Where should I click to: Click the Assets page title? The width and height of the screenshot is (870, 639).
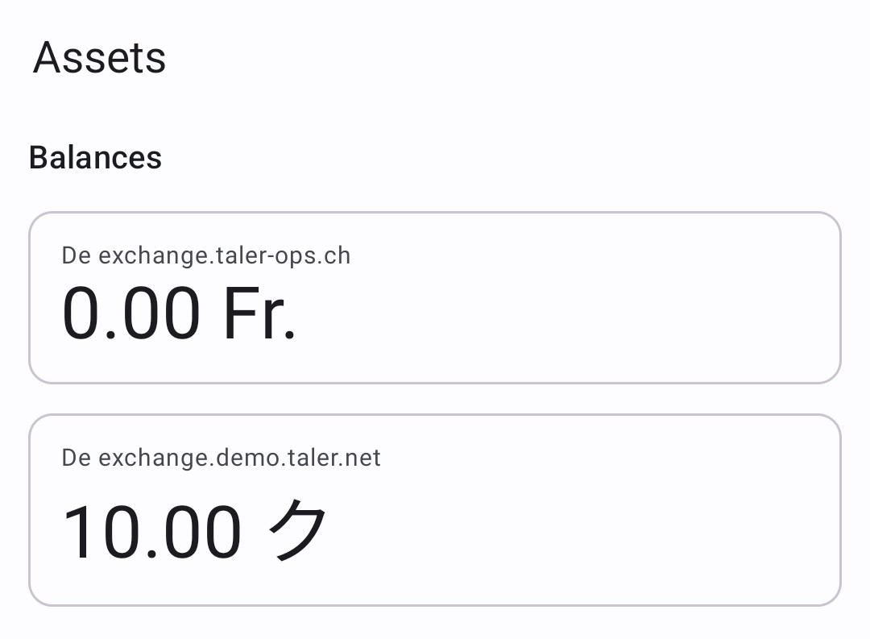click(99, 56)
